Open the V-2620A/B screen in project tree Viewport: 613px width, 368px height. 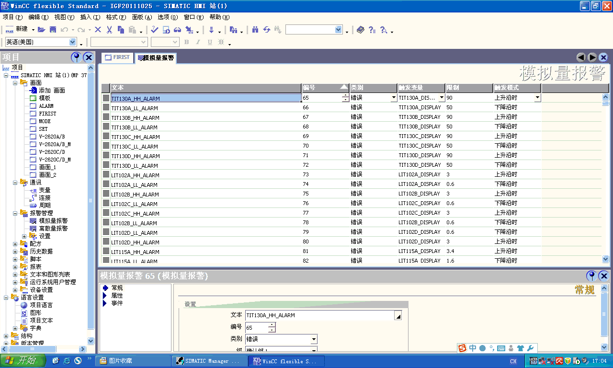pos(52,137)
